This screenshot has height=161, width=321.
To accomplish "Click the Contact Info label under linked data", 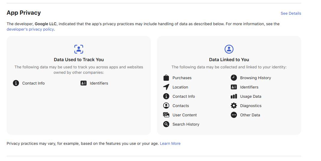I will [x=184, y=96].
